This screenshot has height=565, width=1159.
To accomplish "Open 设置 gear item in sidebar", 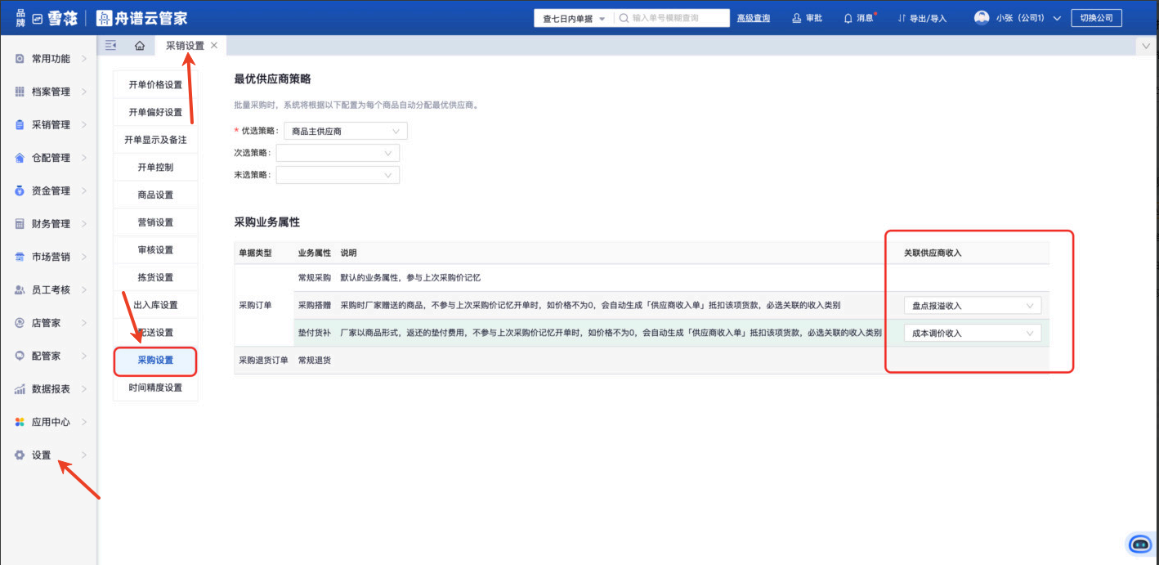I will click(x=41, y=455).
